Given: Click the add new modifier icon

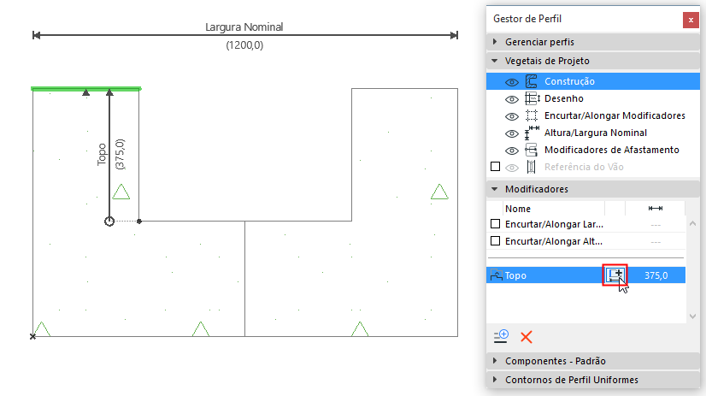Looking at the screenshot, I should [501, 336].
